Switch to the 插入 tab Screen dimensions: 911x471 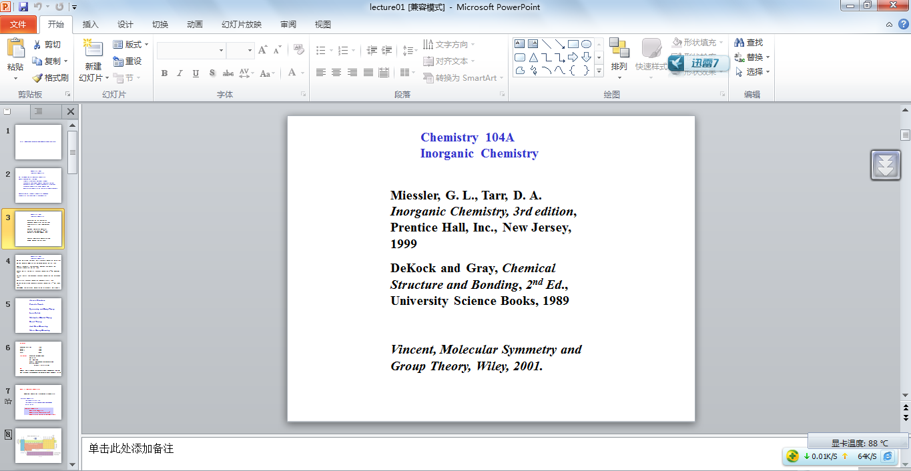[x=90, y=25]
